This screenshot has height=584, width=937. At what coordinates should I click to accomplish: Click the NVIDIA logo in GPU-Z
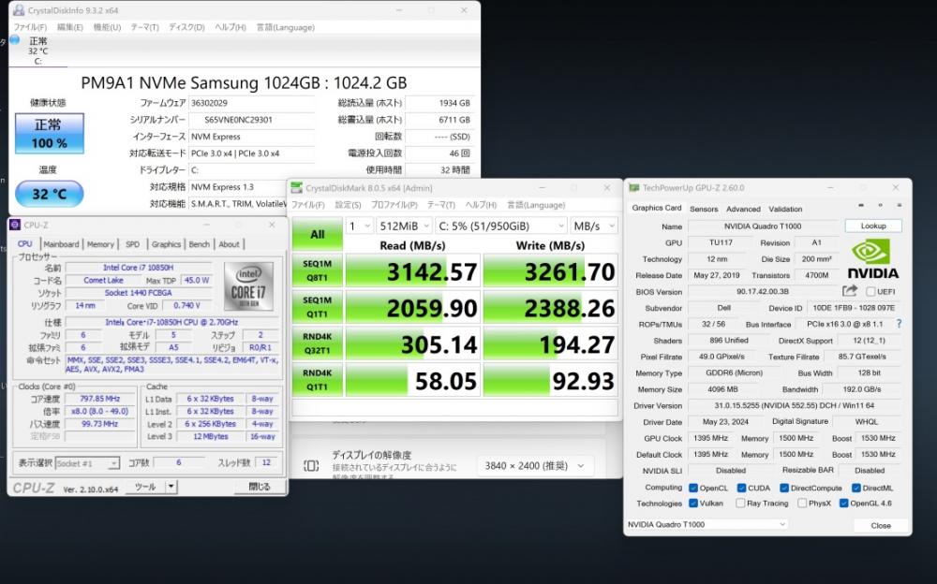(873, 258)
